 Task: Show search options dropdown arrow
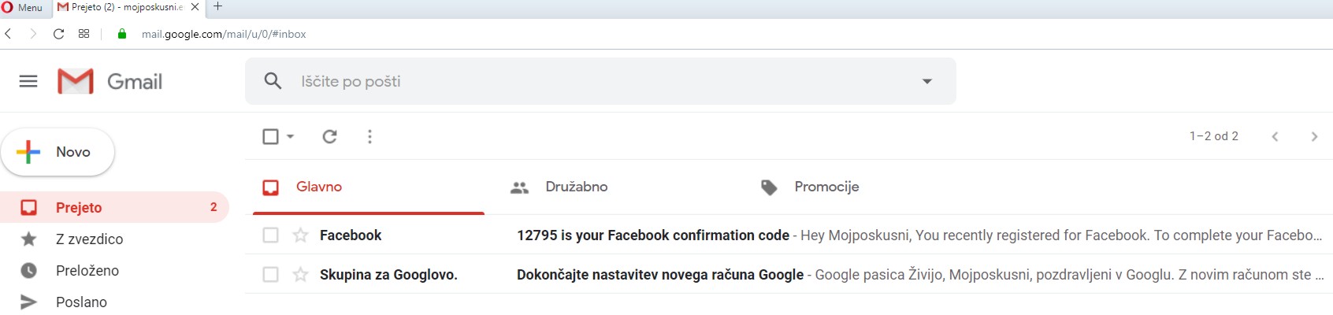point(927,81)
